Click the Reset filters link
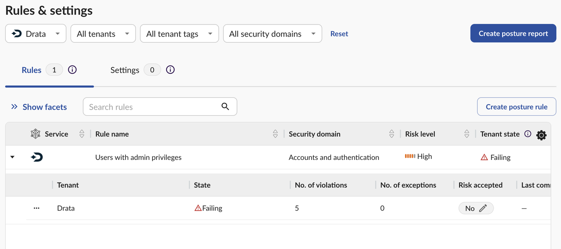This screenshot has height=249, width=561. click(339, 34)
